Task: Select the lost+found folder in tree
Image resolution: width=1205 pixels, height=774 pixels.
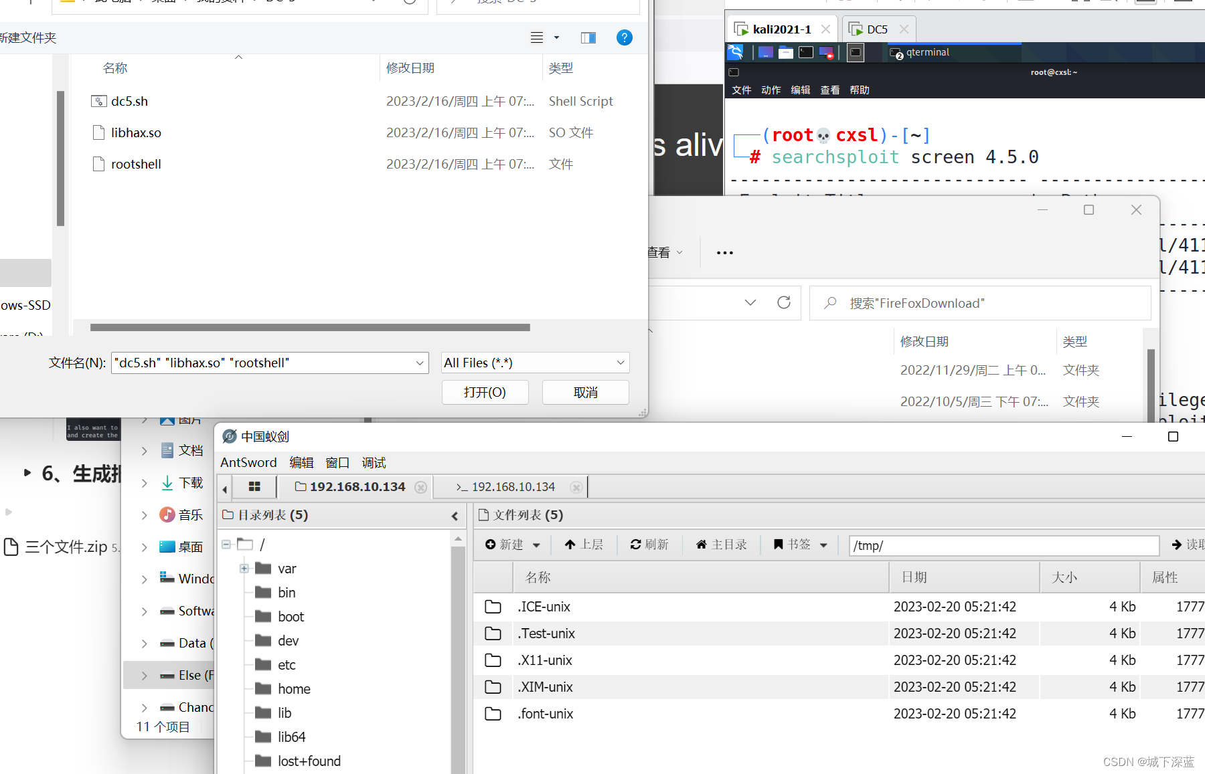Action: click(x=299, y=761)
